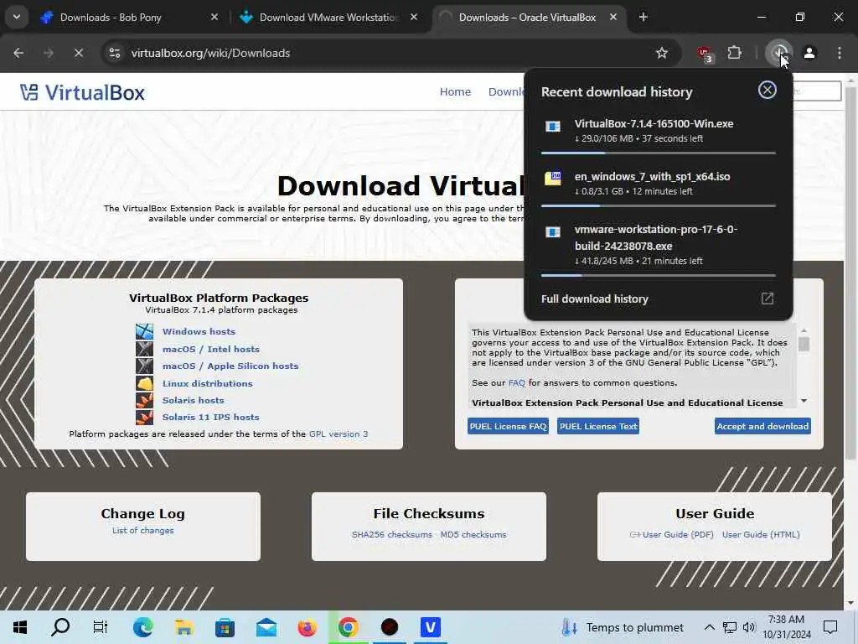Switch to Download VMware Workstation tab
The height and width of the screenshot is (644, 858).
coord(328,17)
